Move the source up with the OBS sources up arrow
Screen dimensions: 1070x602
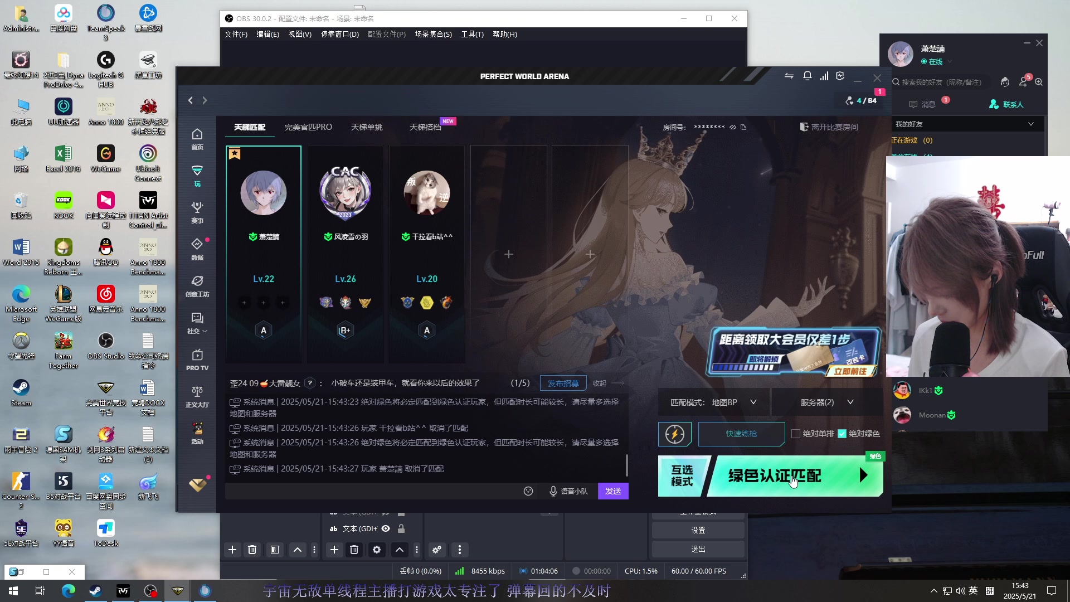(400, 550)
